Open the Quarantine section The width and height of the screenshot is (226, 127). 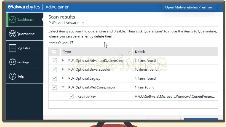coord(25,34)
